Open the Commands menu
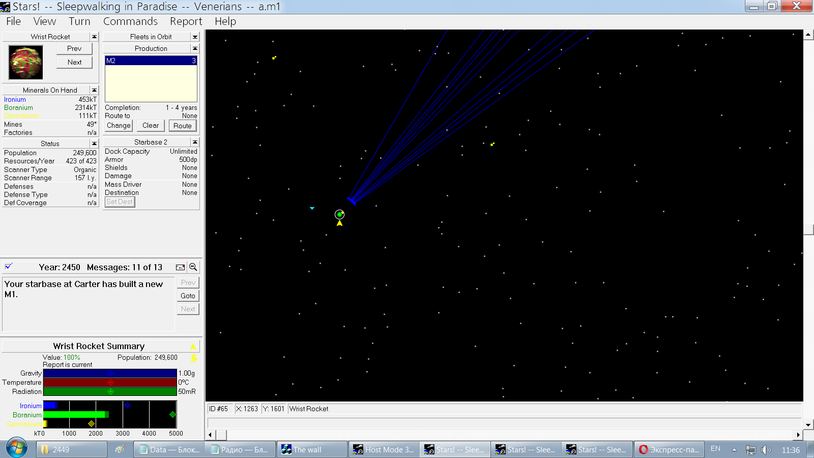Image resolution: width=814 pixels, height=458 pixels. click(x=130, y=21)
